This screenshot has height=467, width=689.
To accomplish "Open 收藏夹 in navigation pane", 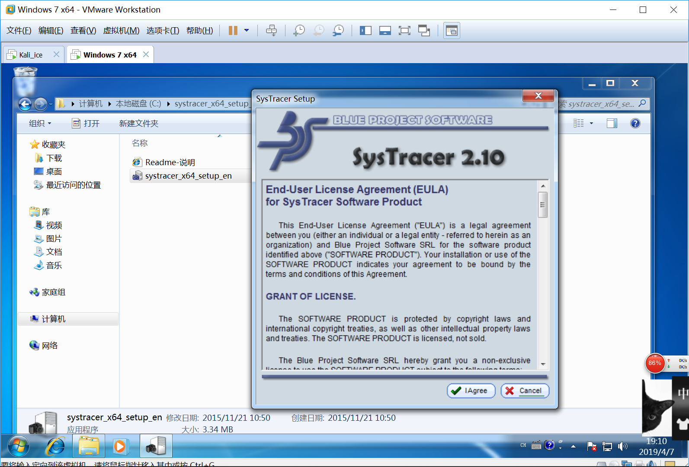I will click(48, 144).
